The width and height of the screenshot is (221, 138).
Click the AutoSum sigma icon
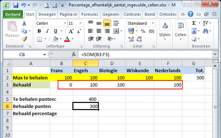coord(194,23)
